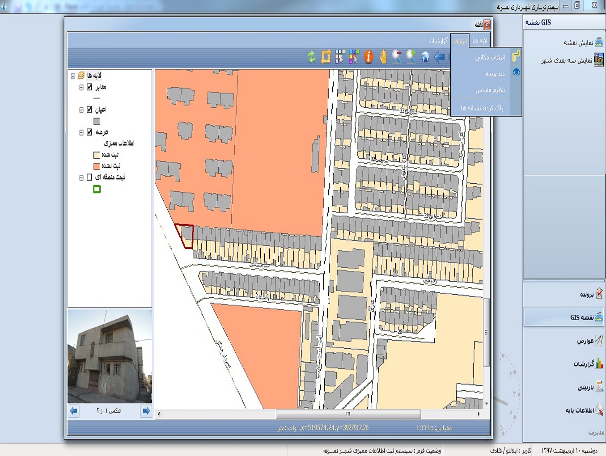Collapse the عرصه layer tree node
The height and width of the screenshot is (456, 606).
click(x=81, y=133)
